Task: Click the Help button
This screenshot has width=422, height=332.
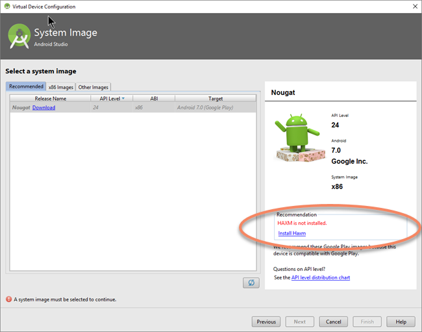Action: [x=401, y=322]
